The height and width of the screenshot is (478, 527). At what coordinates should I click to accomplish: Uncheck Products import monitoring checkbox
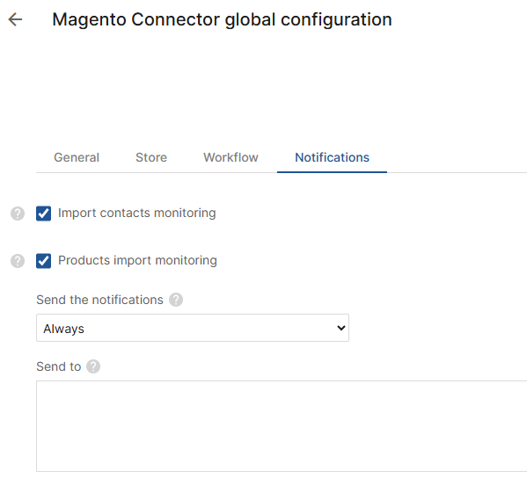pyautogui.click(x=44, y=261)
